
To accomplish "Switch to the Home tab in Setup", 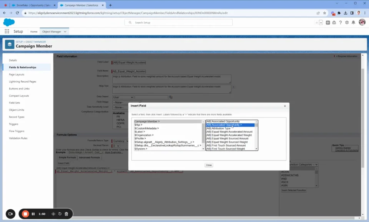I will pyautogui.click(x=34, y=31).
